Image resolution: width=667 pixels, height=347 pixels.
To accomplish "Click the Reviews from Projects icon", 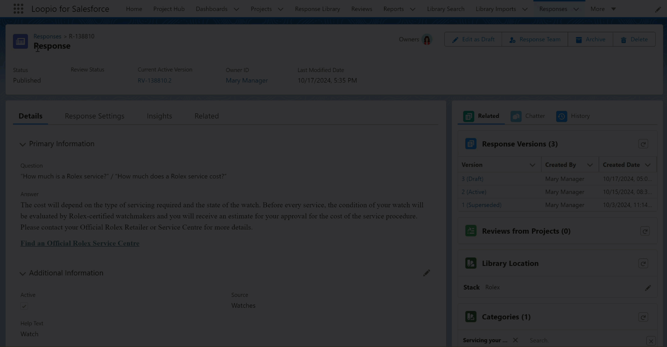I will pyautogui.click(x=471, y=231).
